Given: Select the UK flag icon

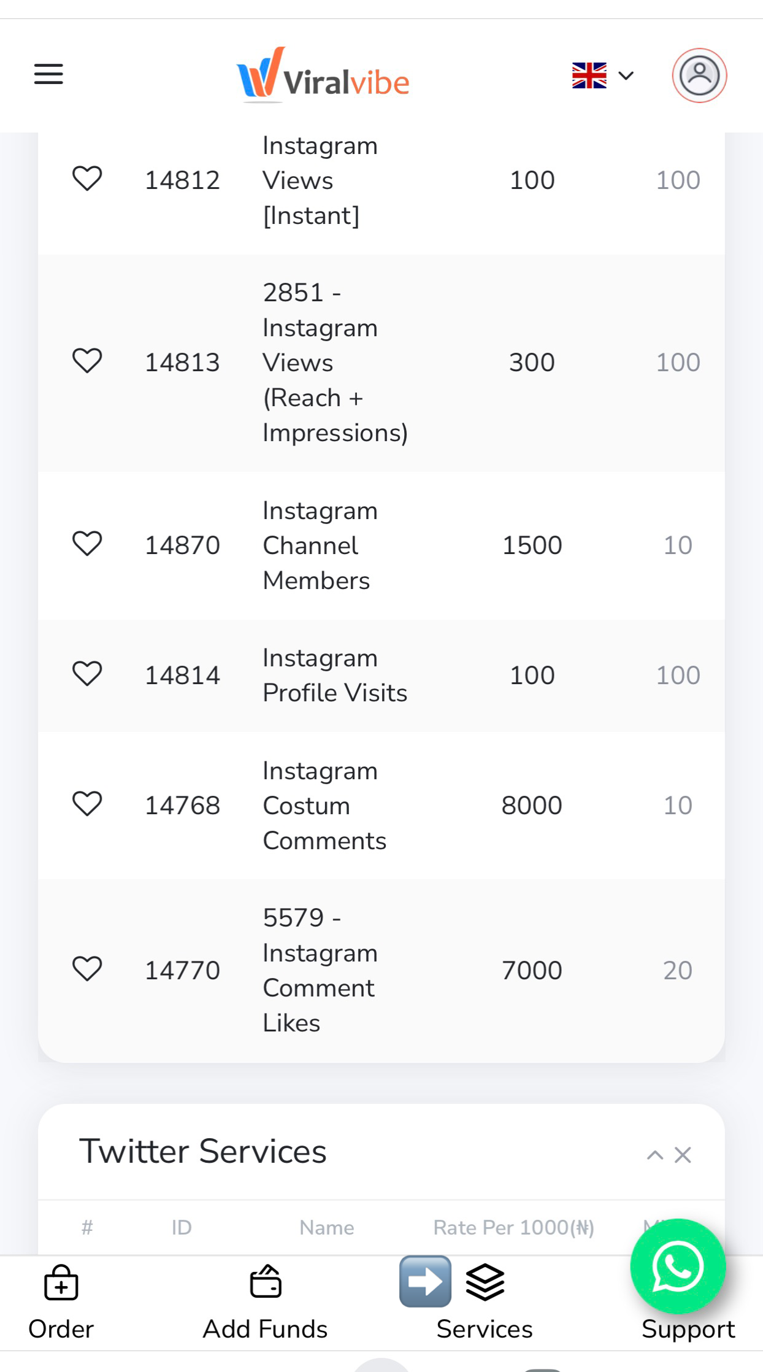Looking at the screenshot, I should tap(588, 75).
